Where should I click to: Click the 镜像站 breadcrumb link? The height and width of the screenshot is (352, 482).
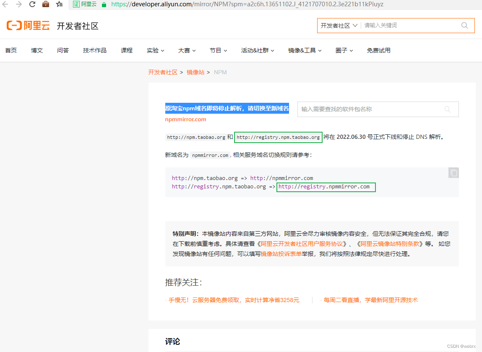[195, 72]
